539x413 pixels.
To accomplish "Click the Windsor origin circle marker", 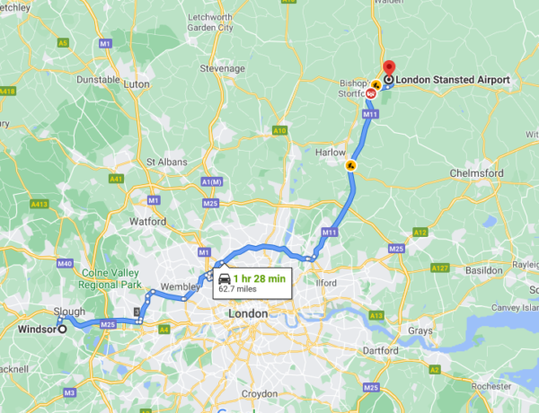I will point(62,330).
